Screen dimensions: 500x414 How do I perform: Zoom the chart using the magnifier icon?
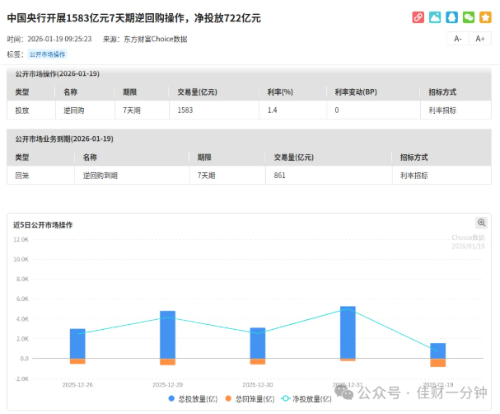tap(482, 223)
